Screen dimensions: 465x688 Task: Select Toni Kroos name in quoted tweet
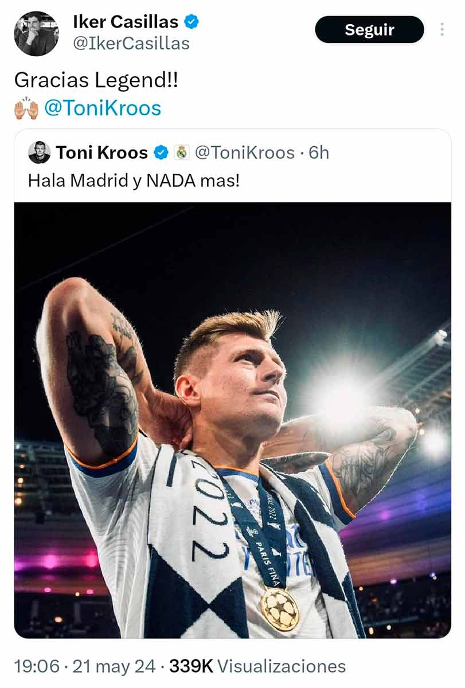tap(102, 153)
